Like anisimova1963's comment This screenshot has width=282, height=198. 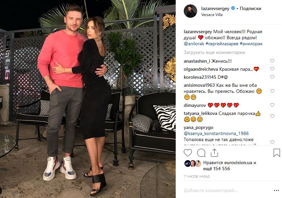click(x=272, y=91)
